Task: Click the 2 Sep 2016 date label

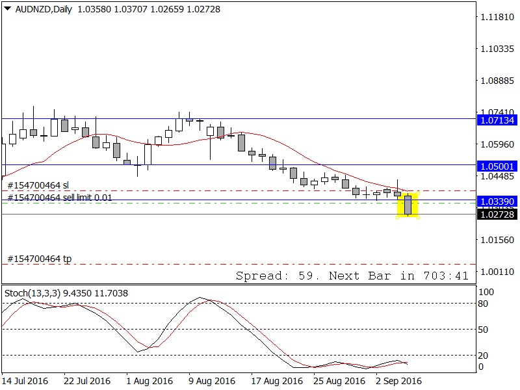Action: coord(399,381)
